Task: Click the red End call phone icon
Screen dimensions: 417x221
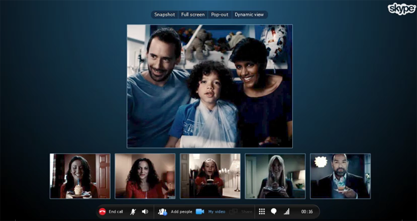Action: [102, 212]
